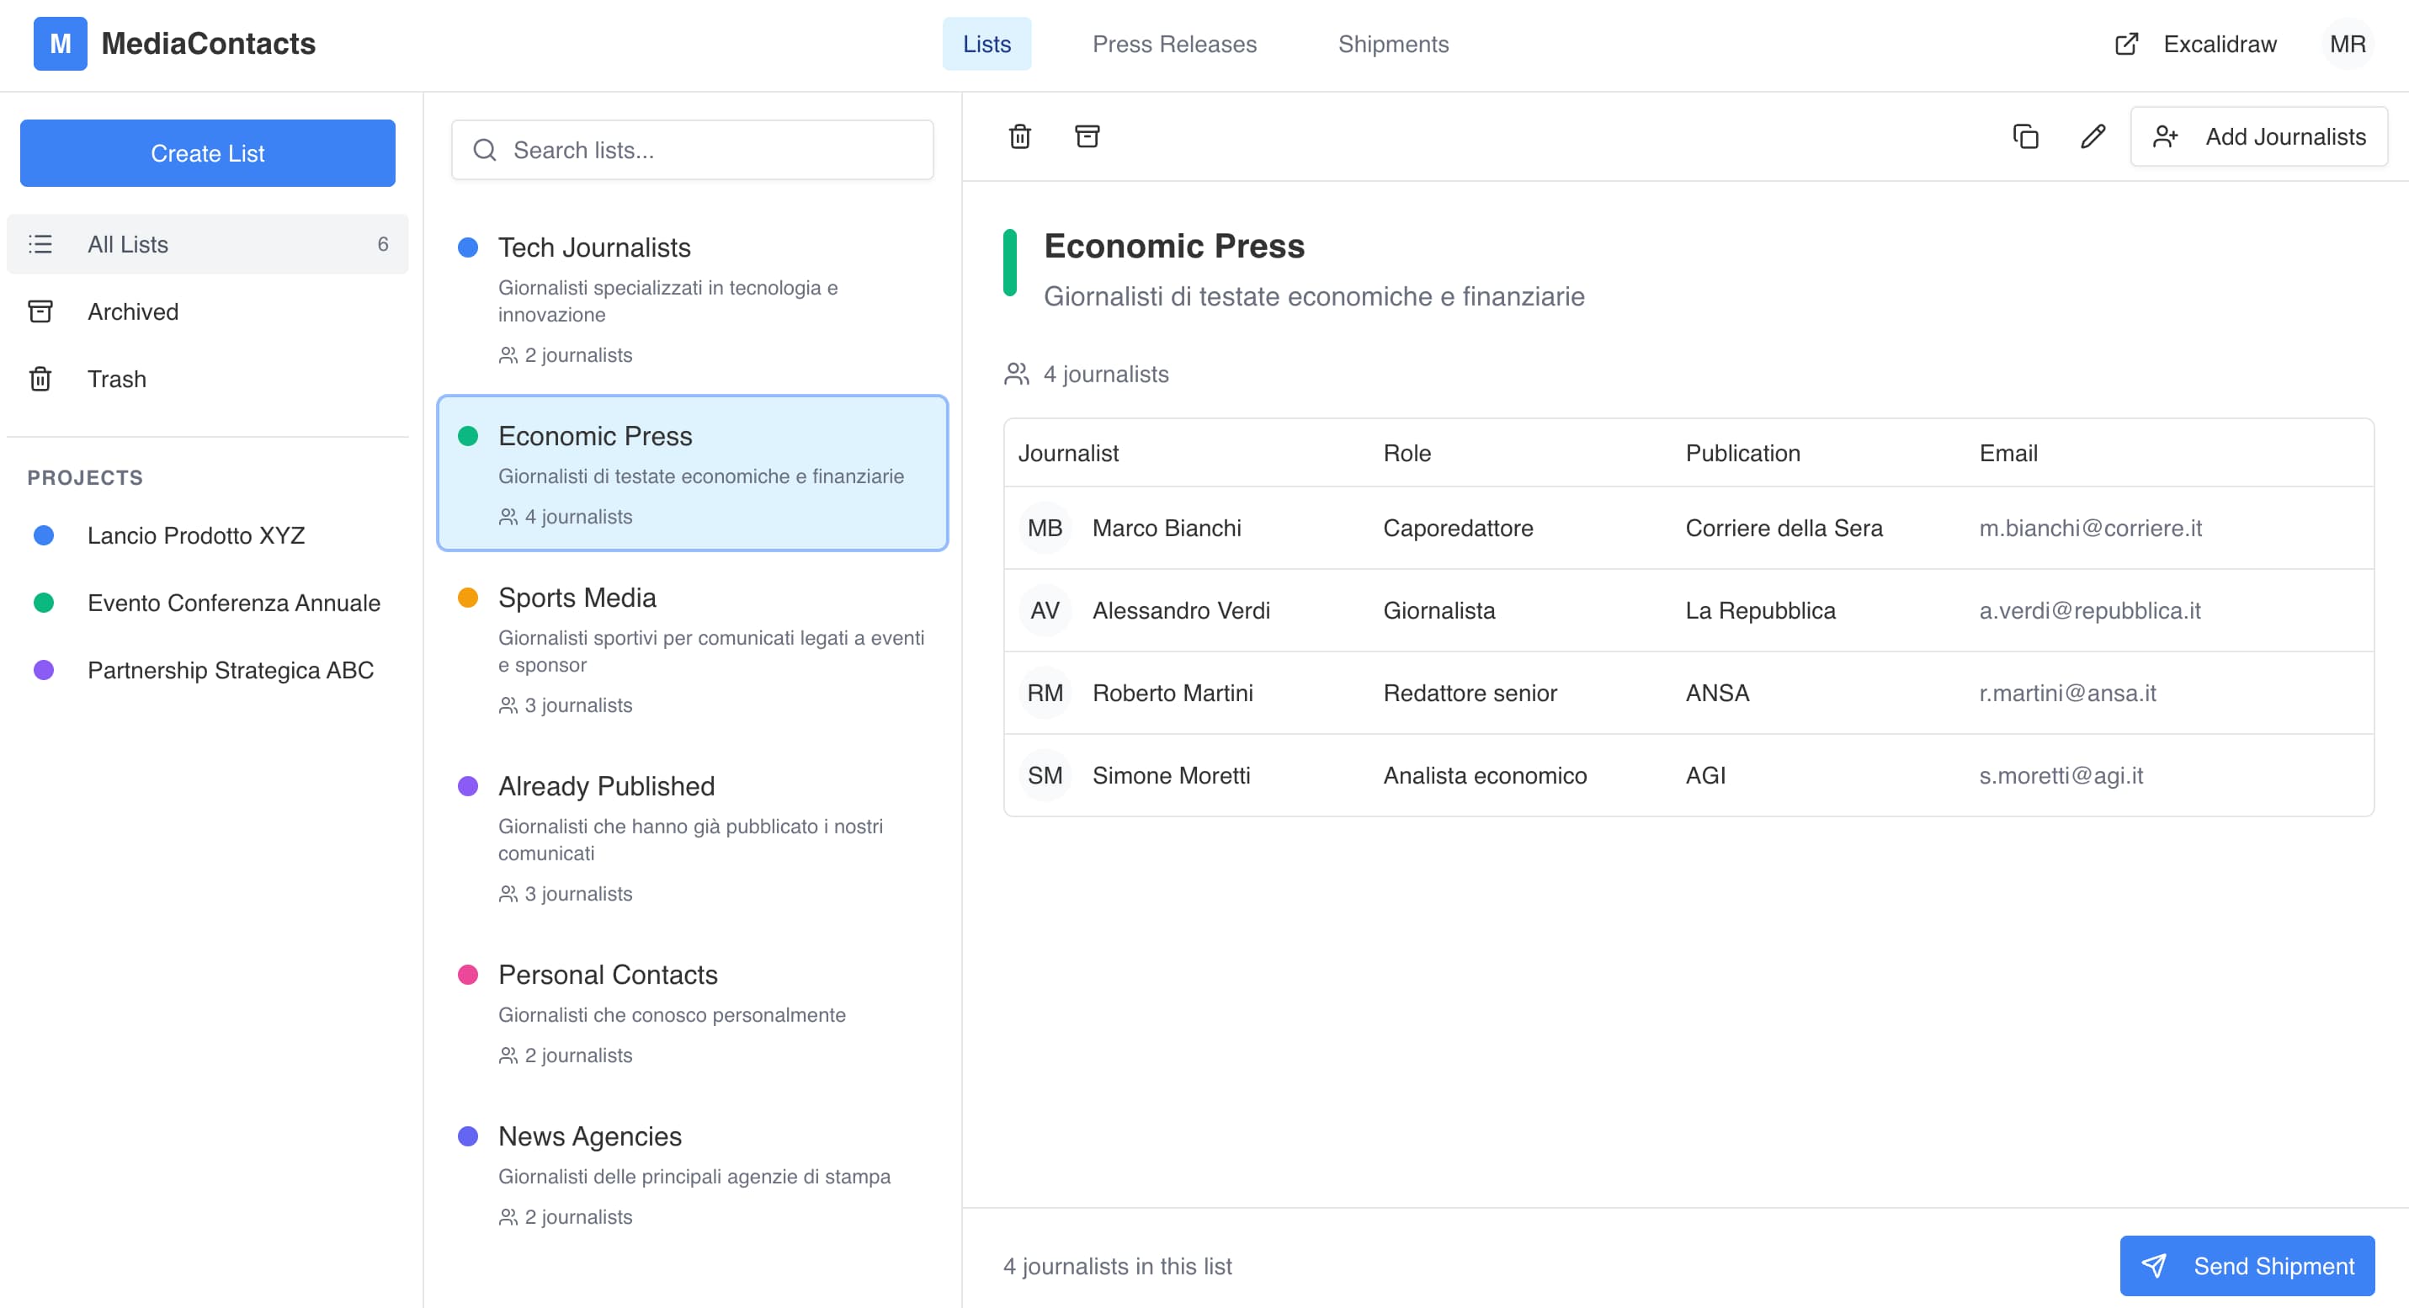This screenshot has height=1308, width=2409.
Task: Delete the Economic Press list via trash icon
Action: pos(1020,136)
